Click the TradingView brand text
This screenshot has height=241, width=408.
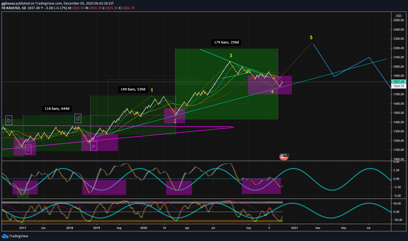pos(19,236)
